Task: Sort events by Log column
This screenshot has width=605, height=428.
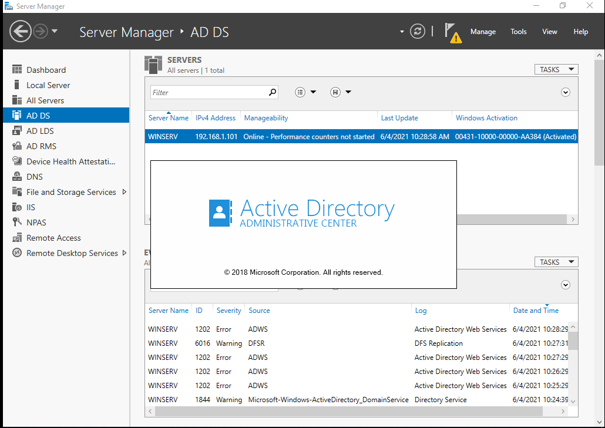Action: [x=421, y=311]
